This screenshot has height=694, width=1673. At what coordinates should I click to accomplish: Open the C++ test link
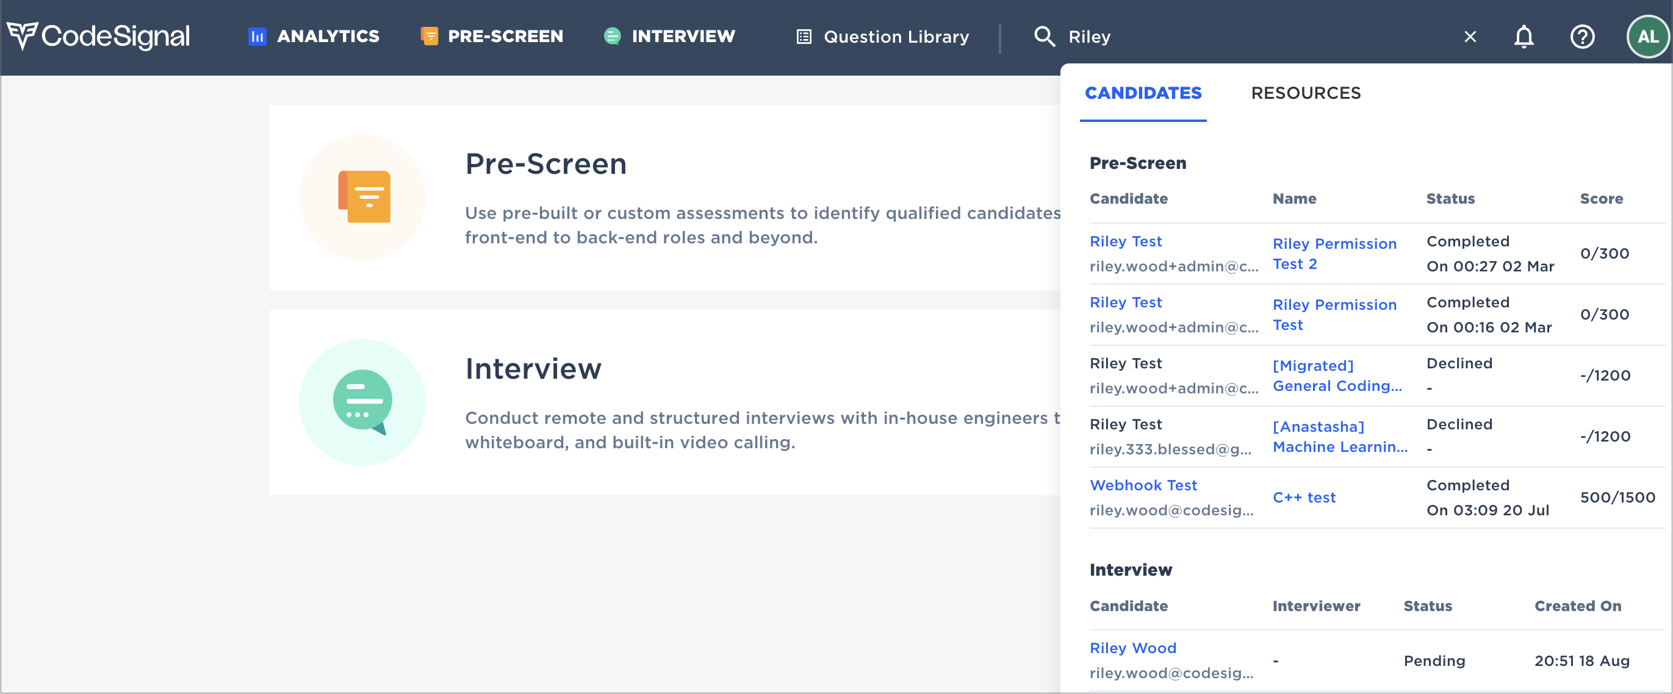pyautogui.click(x=1303, y=497)
